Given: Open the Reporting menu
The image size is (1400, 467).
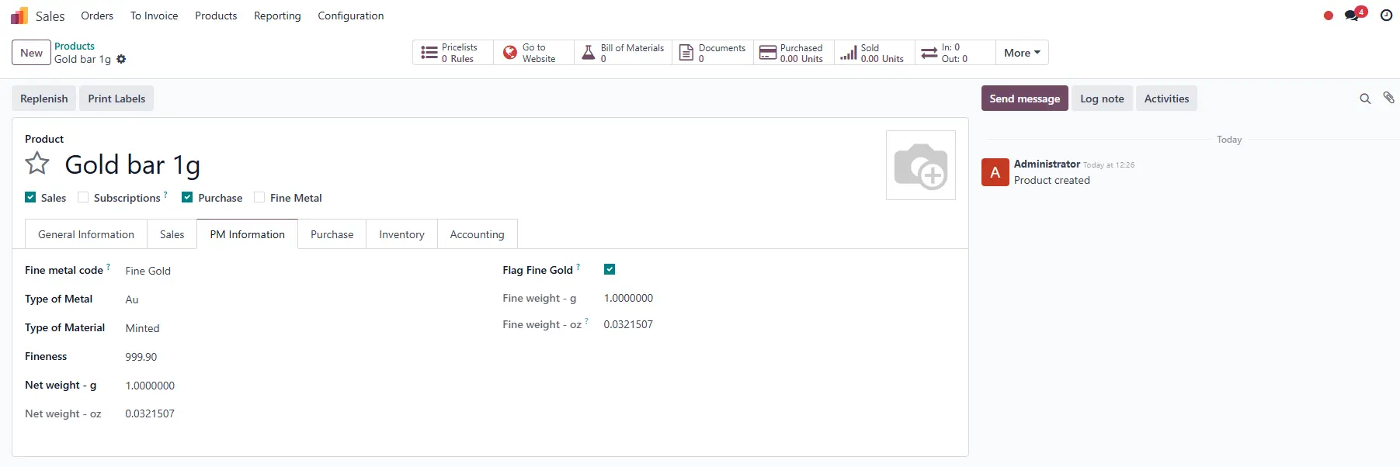Looking at the screenshot, I should pyautogui.click(x=277, y=16).
